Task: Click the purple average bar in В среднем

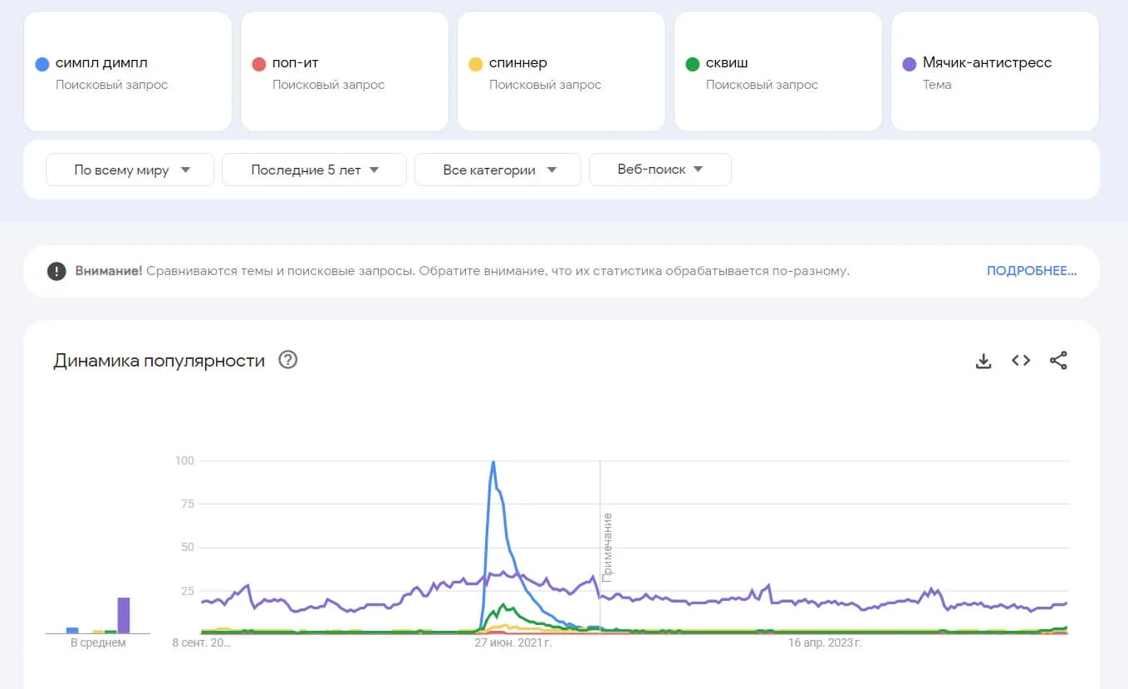Action: [124, 615]
